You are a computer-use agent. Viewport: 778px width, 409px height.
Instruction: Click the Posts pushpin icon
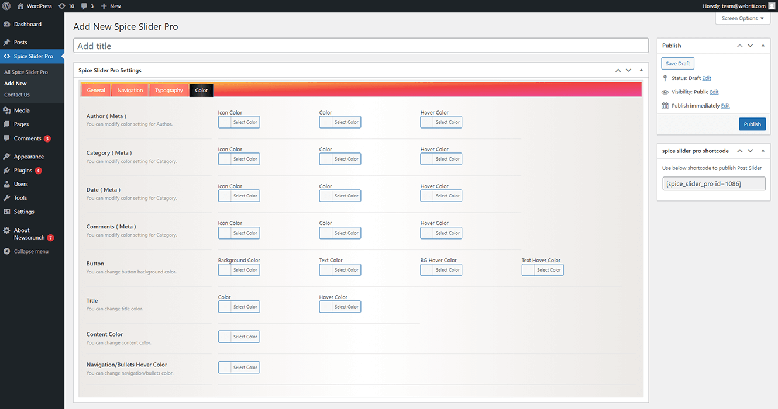(x=7, y=42)
